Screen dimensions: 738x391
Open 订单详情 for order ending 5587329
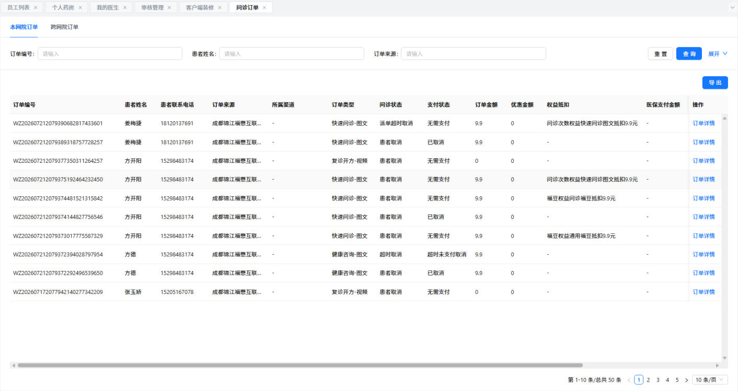click(704, 236)
